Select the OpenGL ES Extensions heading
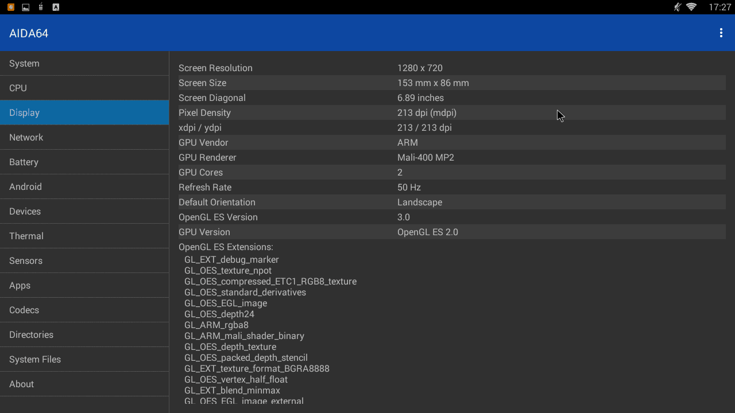Screen dimensions: 735x413 click(226, 247)
